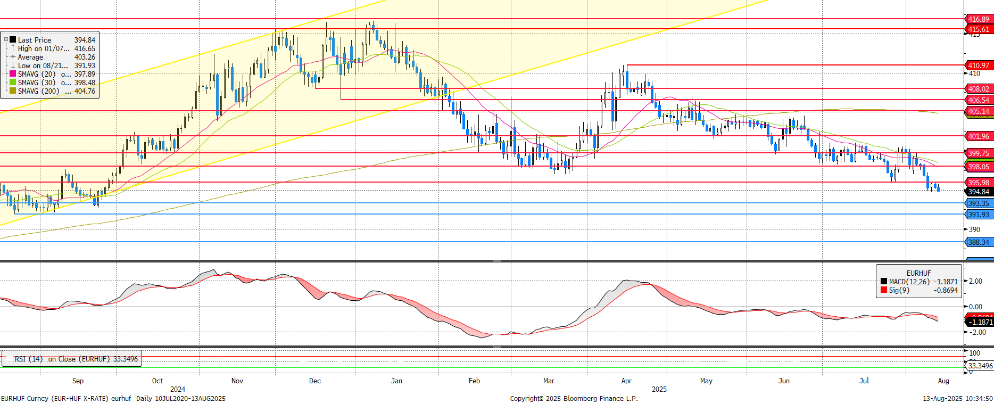Select the 405.14 red price tag
994x403 pixels.
979,111
